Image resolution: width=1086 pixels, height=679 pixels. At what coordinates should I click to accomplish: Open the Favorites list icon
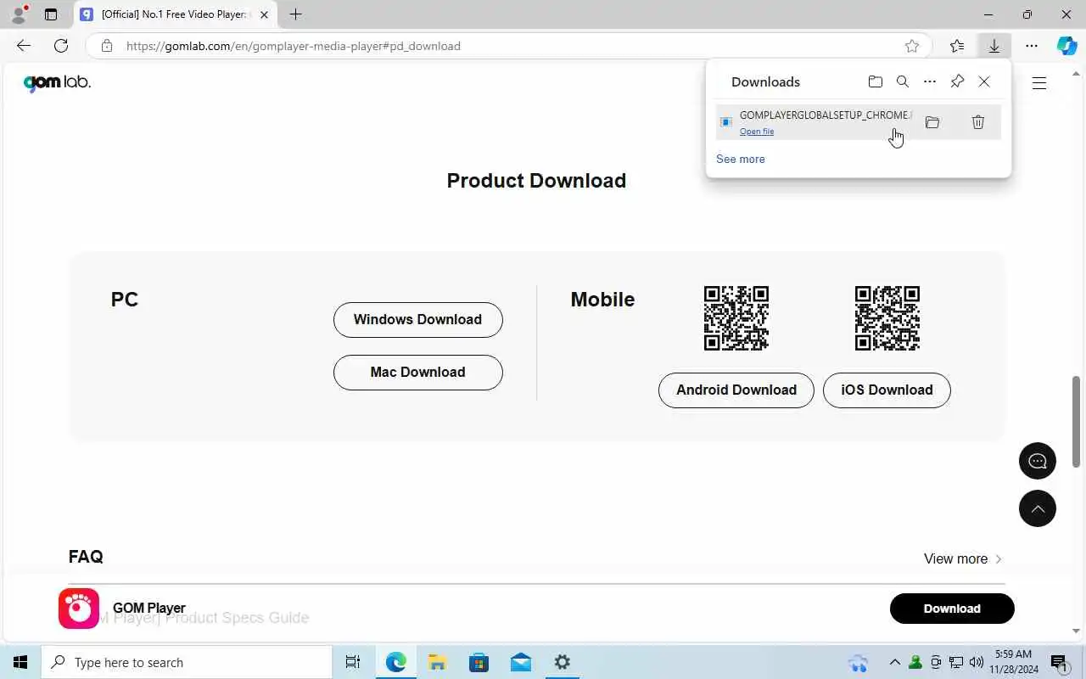click(957, 46)
